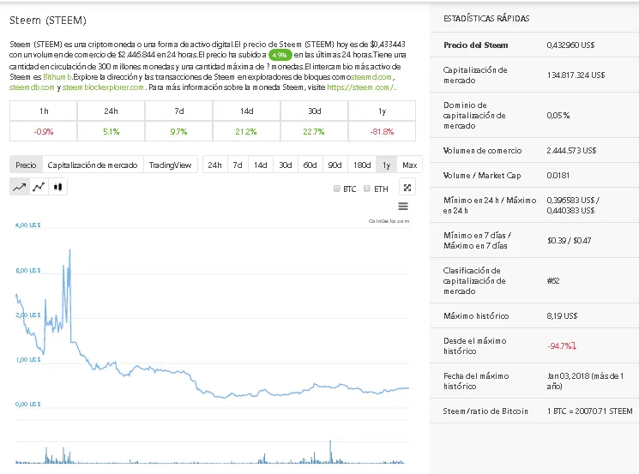Click trading volume value 2.444.573 US$
The image size is (639, 474).
pos(571,150)
